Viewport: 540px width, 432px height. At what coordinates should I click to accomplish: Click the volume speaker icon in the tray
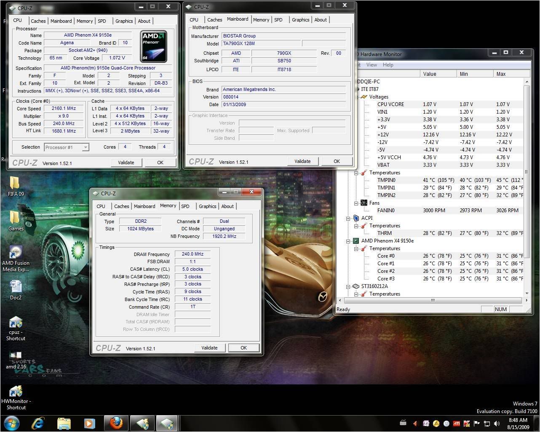[497, 424]
